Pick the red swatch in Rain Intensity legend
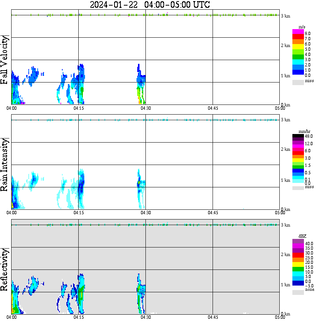Screen dimensions: 317x324 pos(298,153)
